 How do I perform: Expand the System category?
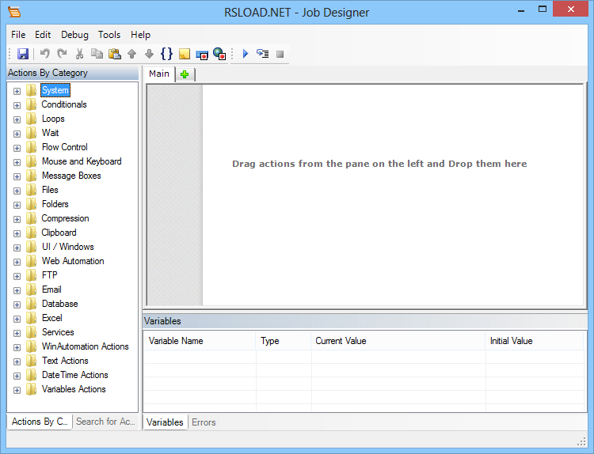pos(17,91)
